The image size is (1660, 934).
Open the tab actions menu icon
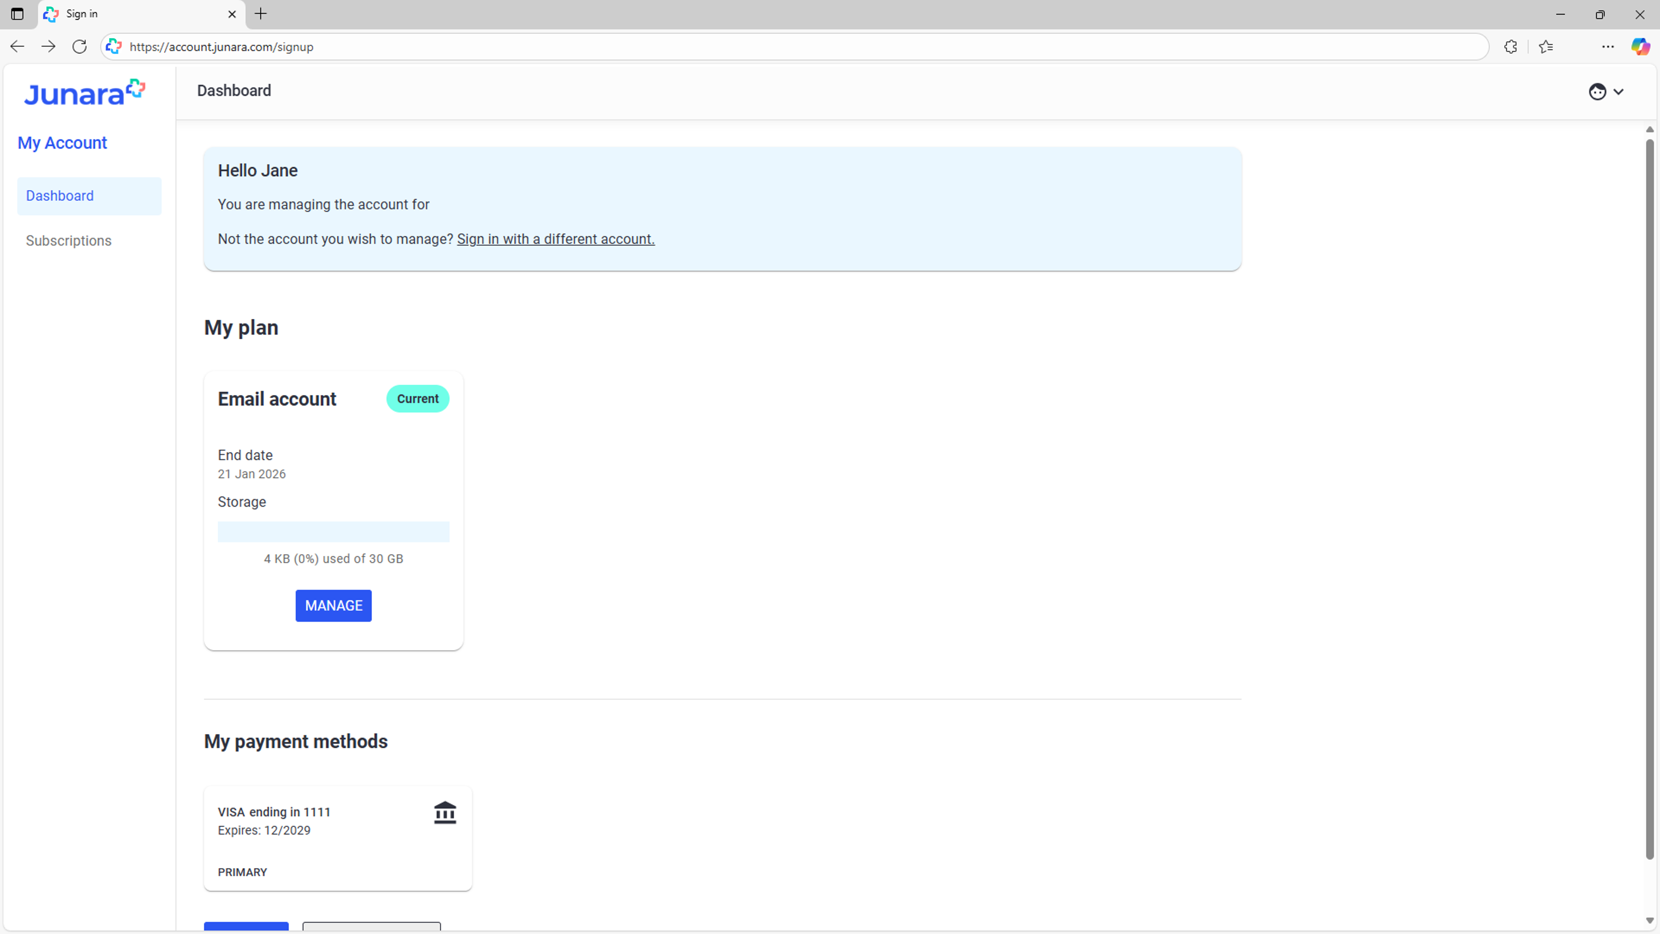pos(17,14)
